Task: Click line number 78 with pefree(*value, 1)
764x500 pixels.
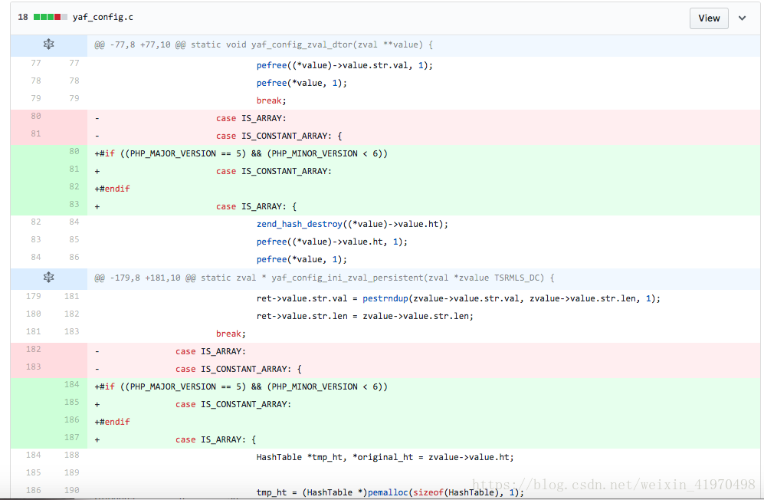Action: (x=74, y=81)
